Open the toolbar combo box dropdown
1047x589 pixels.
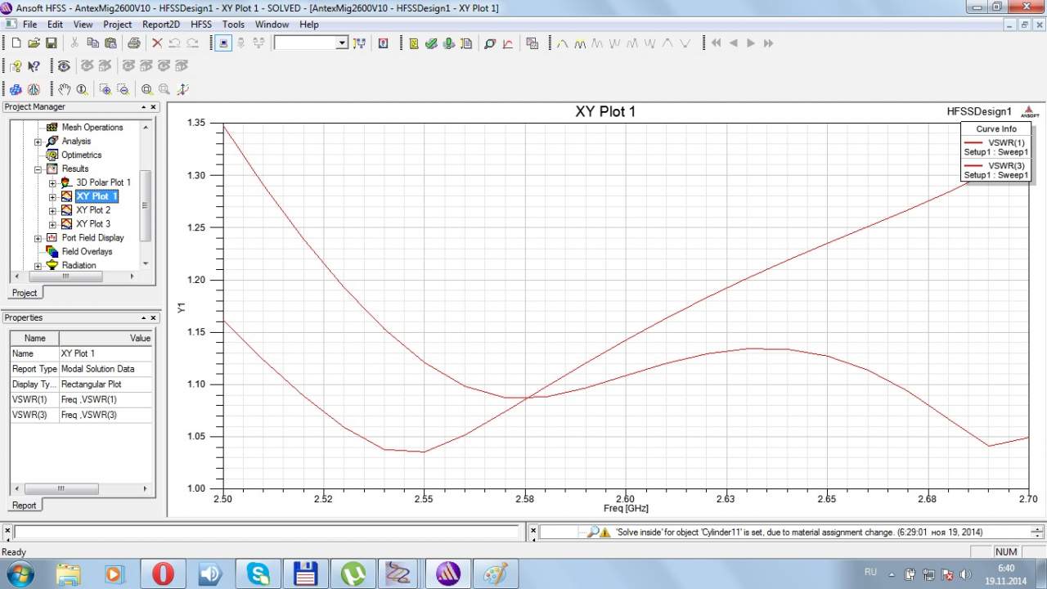pos(342,43)
